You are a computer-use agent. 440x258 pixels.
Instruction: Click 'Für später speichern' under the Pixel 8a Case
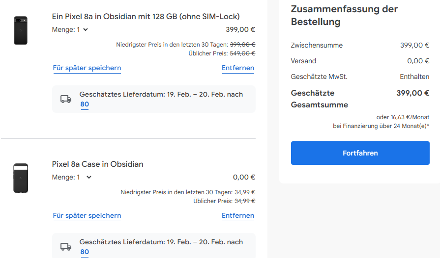tap(87, 215)
